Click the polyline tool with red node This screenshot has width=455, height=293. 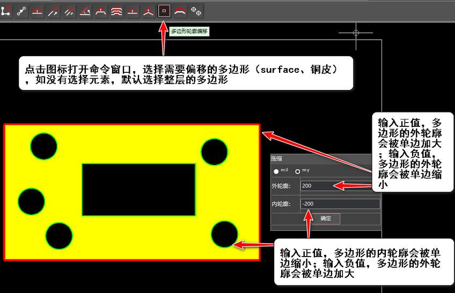(x=6, y=11)
